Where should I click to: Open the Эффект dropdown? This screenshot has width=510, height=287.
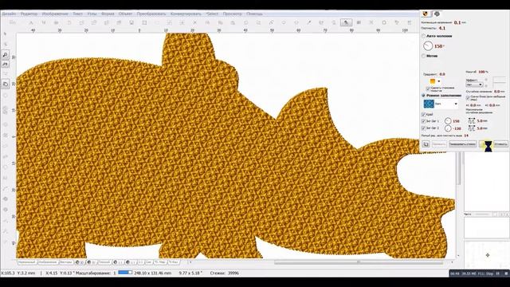click(474, 85)
